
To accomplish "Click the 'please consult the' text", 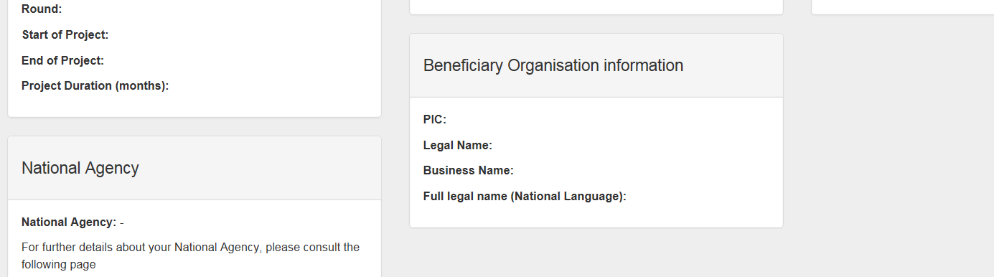I will [314, 247].
